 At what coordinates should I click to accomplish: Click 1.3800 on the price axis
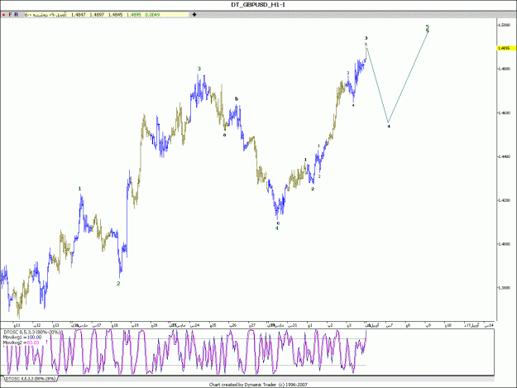(504, 288)
